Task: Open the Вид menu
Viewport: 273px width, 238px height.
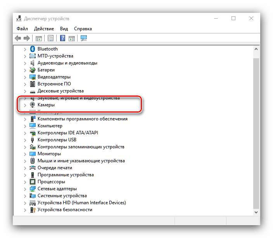Action: (64, 29)
